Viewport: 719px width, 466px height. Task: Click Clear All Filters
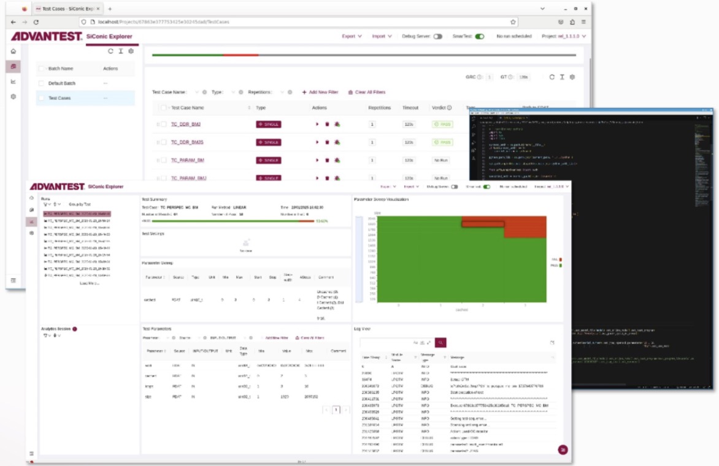[x=367, y=92]
